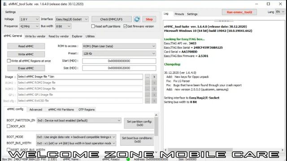Click the green eMMC Ready status indicator

(128, 159)
